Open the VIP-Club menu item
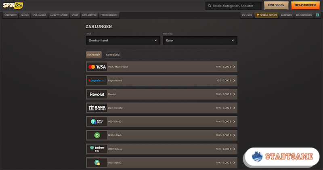The height and width of the screenshot is (170, 323). (247, 15)
